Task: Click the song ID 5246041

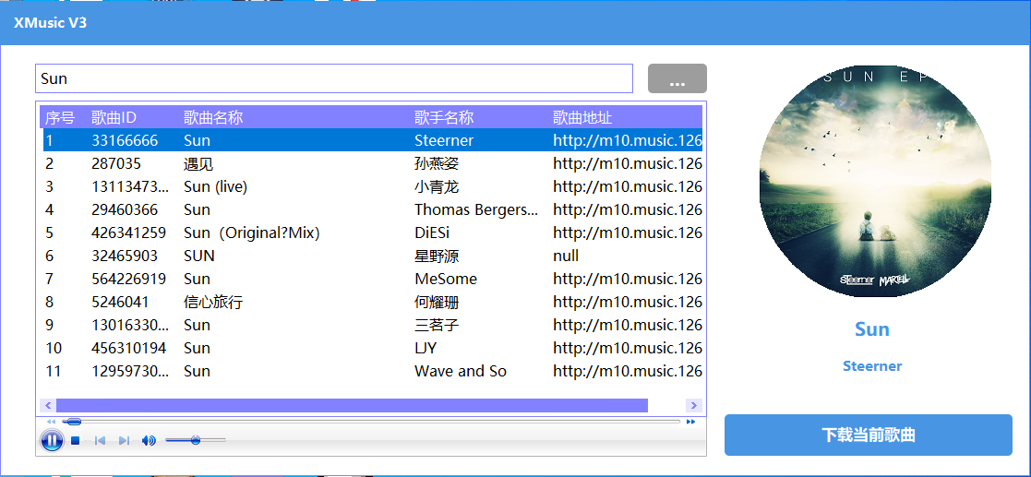Action: 120,302
